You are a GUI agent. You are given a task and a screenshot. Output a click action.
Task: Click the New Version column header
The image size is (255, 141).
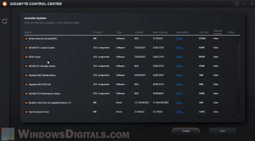(x=160, y=32)
